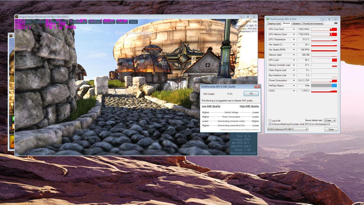Open the GPU Temperature sensor dropdown
This screenshot has width=364, height=205.
294,39
